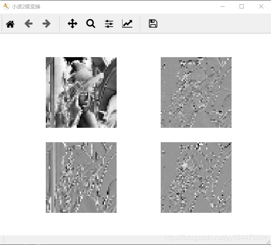Minimize the 小波2级变换 window
Image resolution: width=271 pixels, height=245 pixels.
223,6
